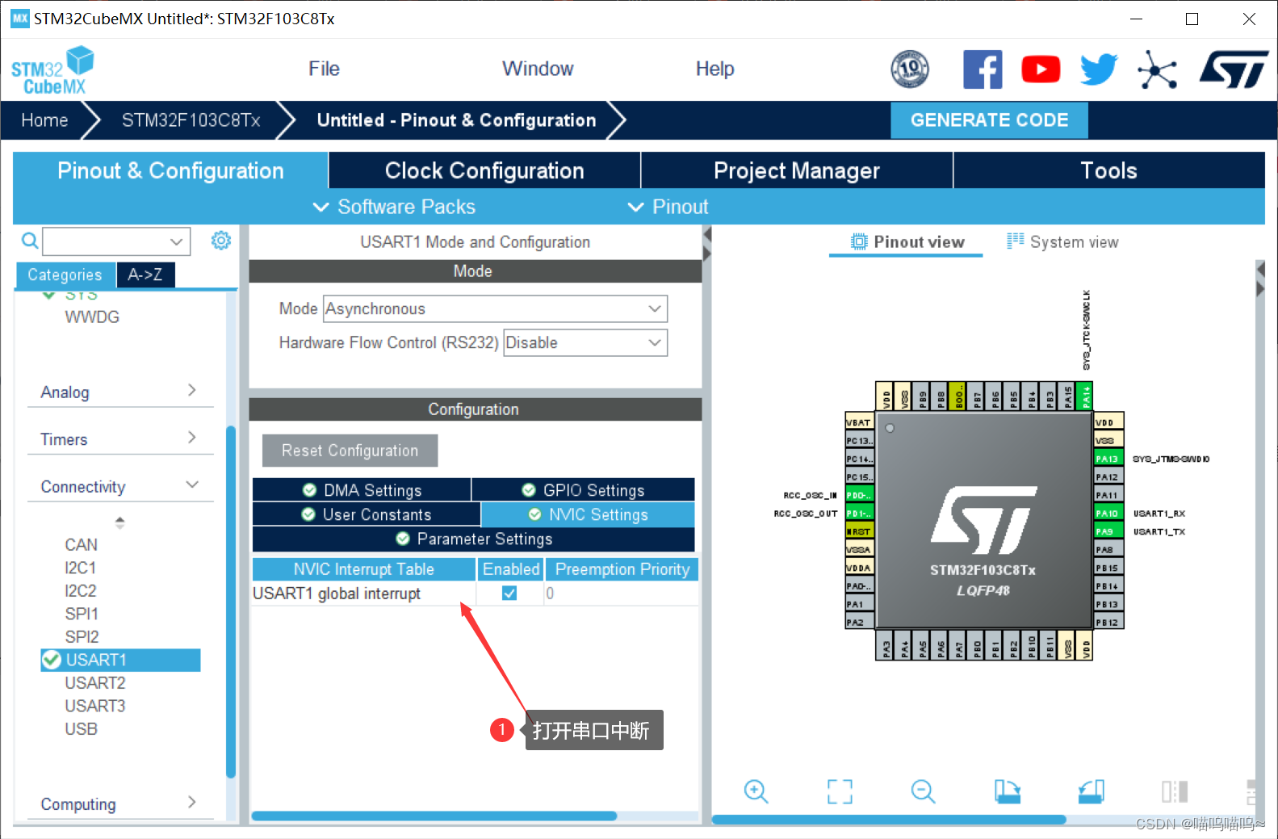Screen dimensions: 1278x839
Task: Open the Facebook icon link
Action: point(983,69)
